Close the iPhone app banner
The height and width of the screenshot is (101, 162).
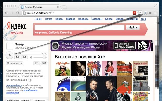(151, 42)
